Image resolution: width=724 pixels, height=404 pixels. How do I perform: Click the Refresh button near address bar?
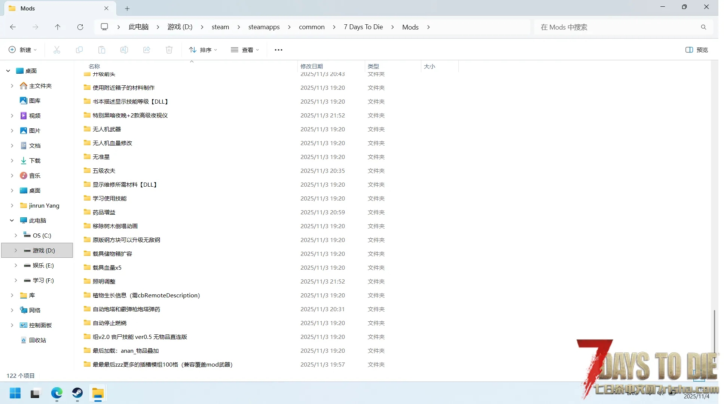[x=80, y=27]
